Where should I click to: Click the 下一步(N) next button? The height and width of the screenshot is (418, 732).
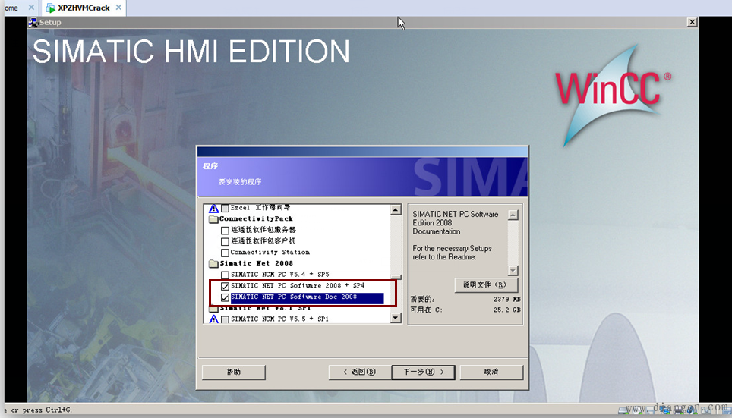(423, 372)
